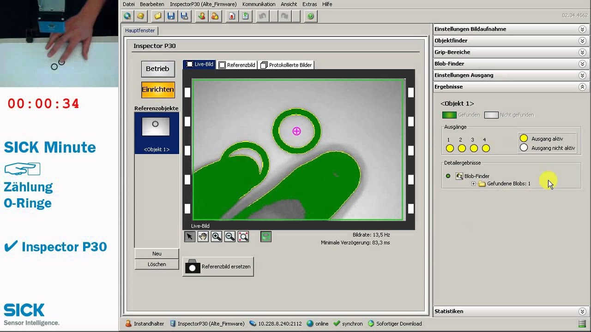Image resolution: width=591 pixels, height=332 pixels.
Task: Save with the blue floppy disk icon
Action: pyautogui.click(x=171, y=16)
